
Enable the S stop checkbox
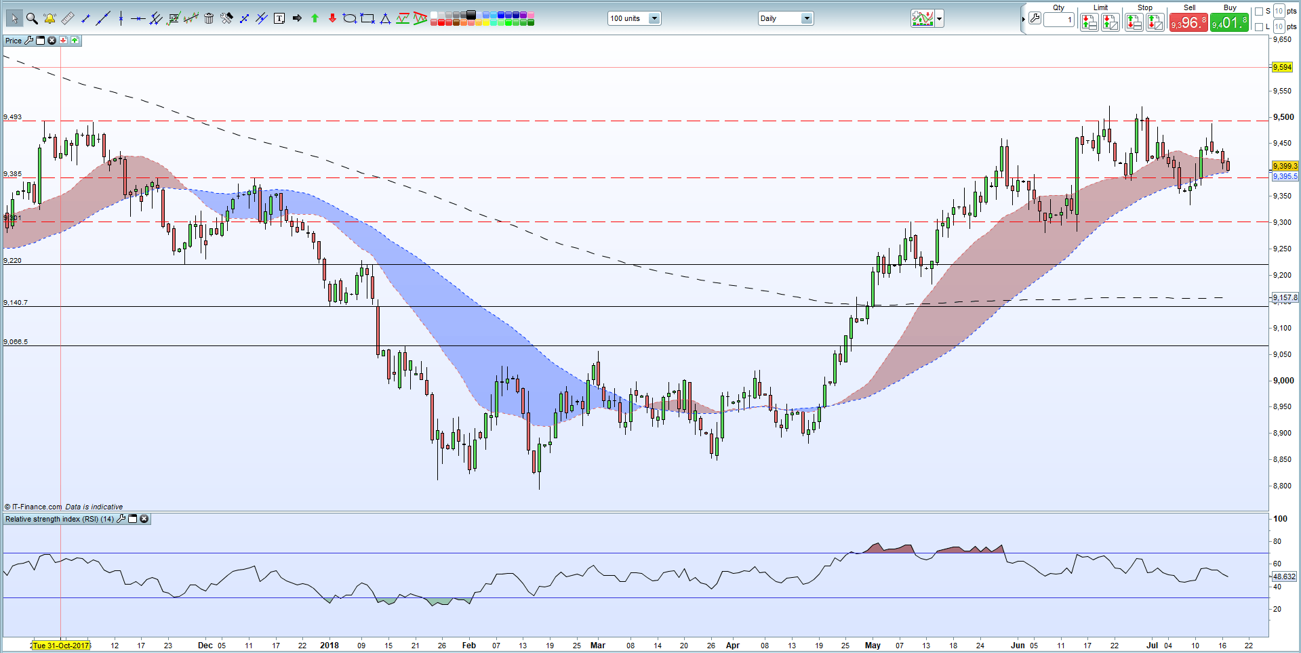tap(1259, 12)
